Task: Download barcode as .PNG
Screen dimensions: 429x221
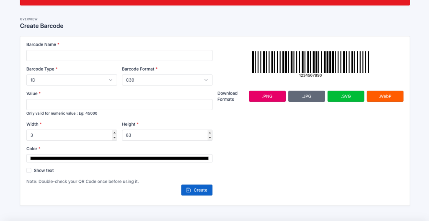Action: (x=267, y=96)
